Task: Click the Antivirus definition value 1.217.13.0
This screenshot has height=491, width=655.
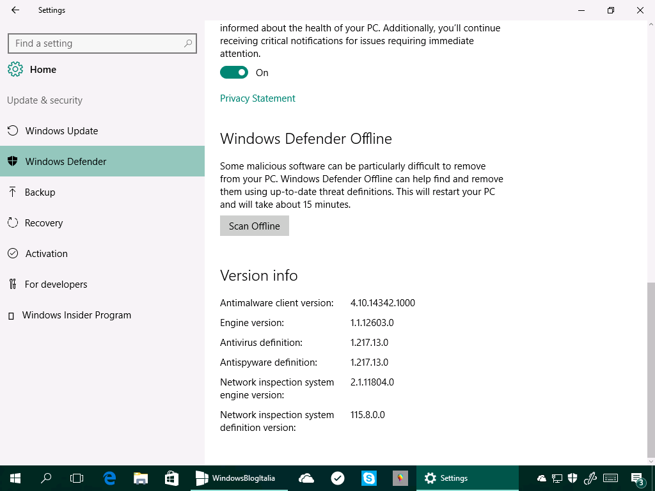Action: pos(369,343)
